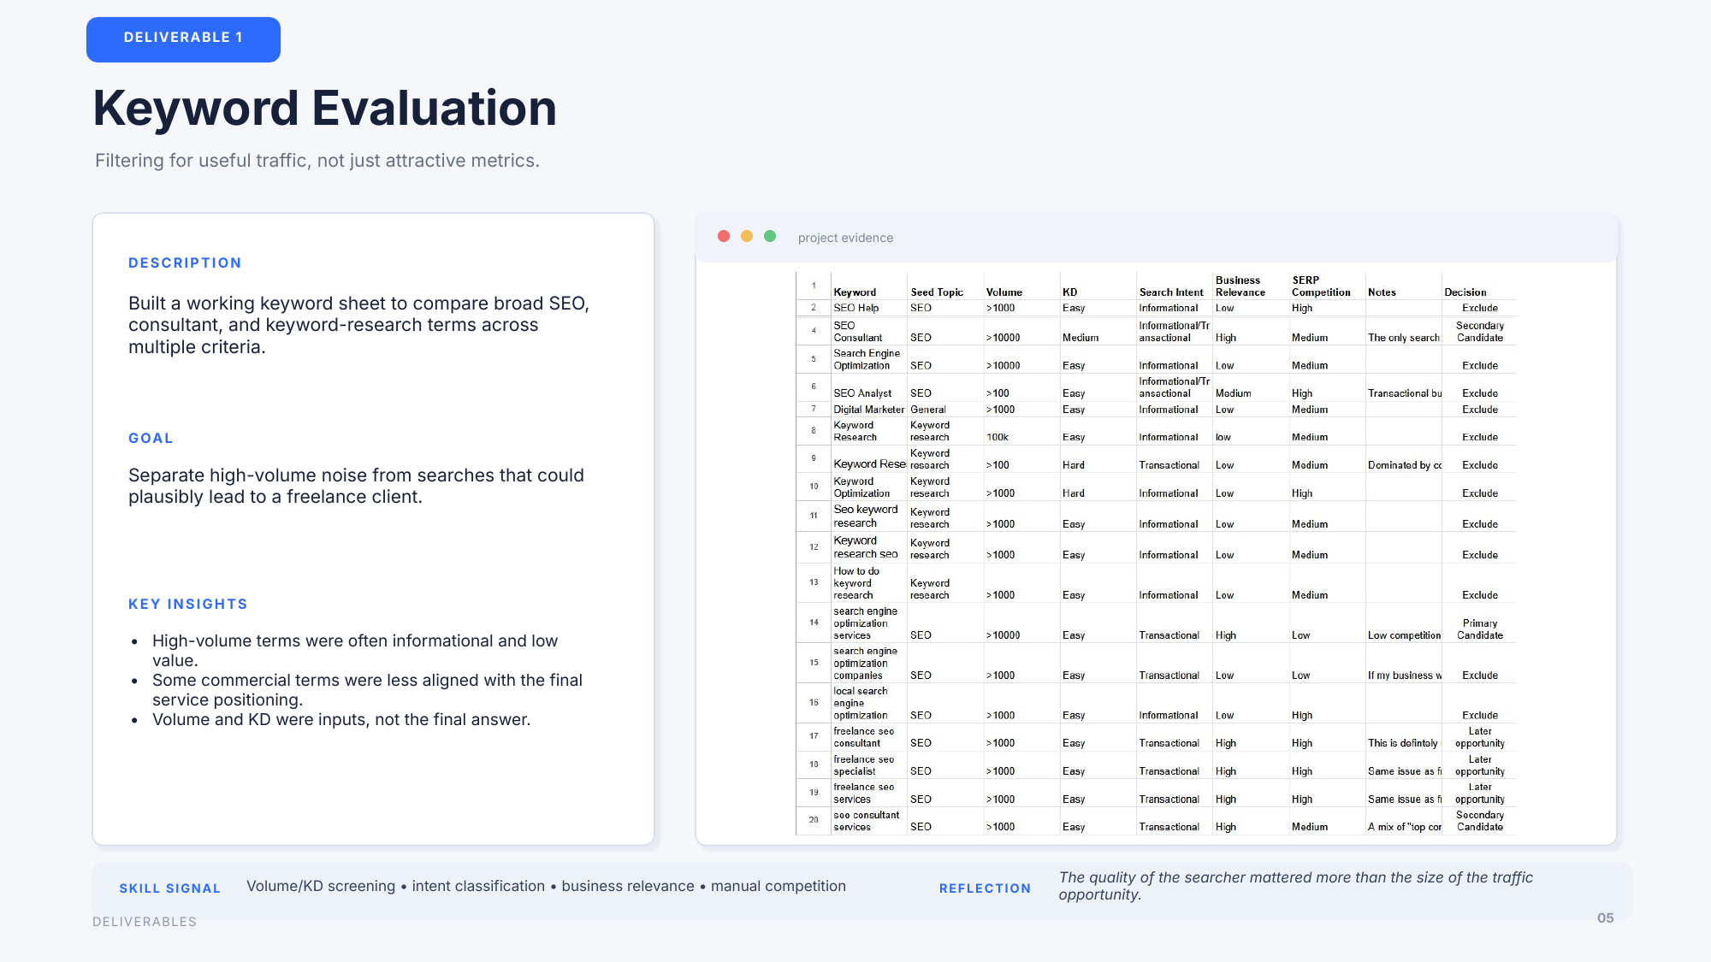1711x962 pixels.
Task: Click the yellow window dot
Action: coord(747,236)
